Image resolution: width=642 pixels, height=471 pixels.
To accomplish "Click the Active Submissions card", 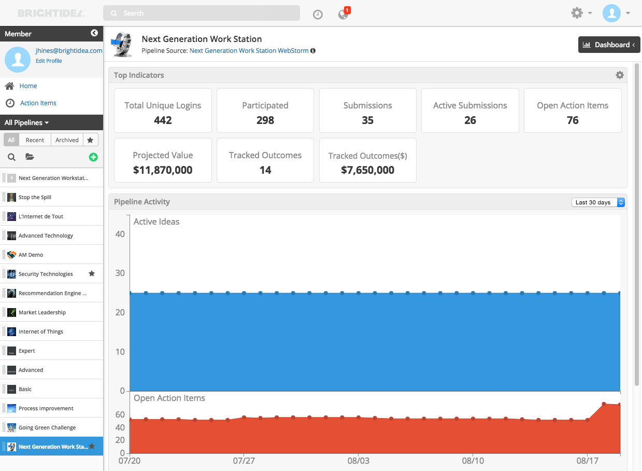I will pyautogui.click(x=470, y=110).
